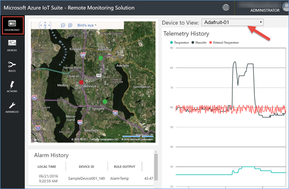Toggle the Temperature series in legend

(178, 42)
